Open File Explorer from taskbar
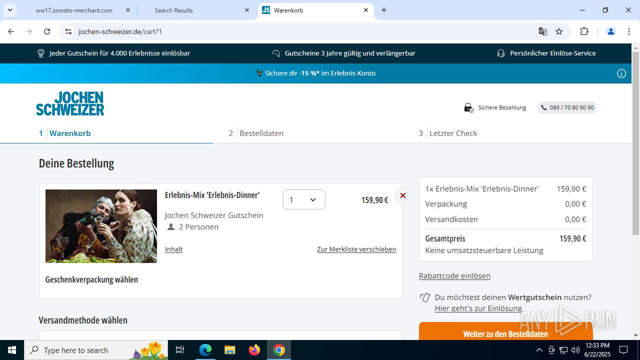Viewport: 640px width, 360px height. (230, 350)
